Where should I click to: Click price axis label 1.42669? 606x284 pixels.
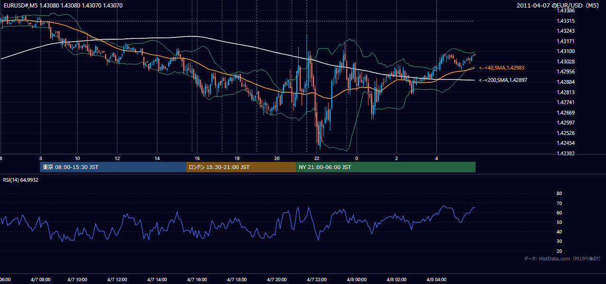tap(565, 113)
